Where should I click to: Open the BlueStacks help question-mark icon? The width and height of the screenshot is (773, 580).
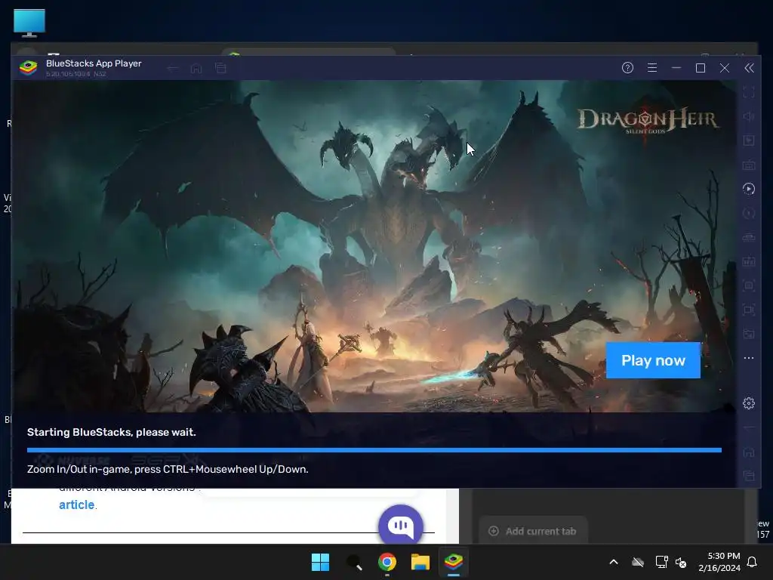tap(627, 67)
